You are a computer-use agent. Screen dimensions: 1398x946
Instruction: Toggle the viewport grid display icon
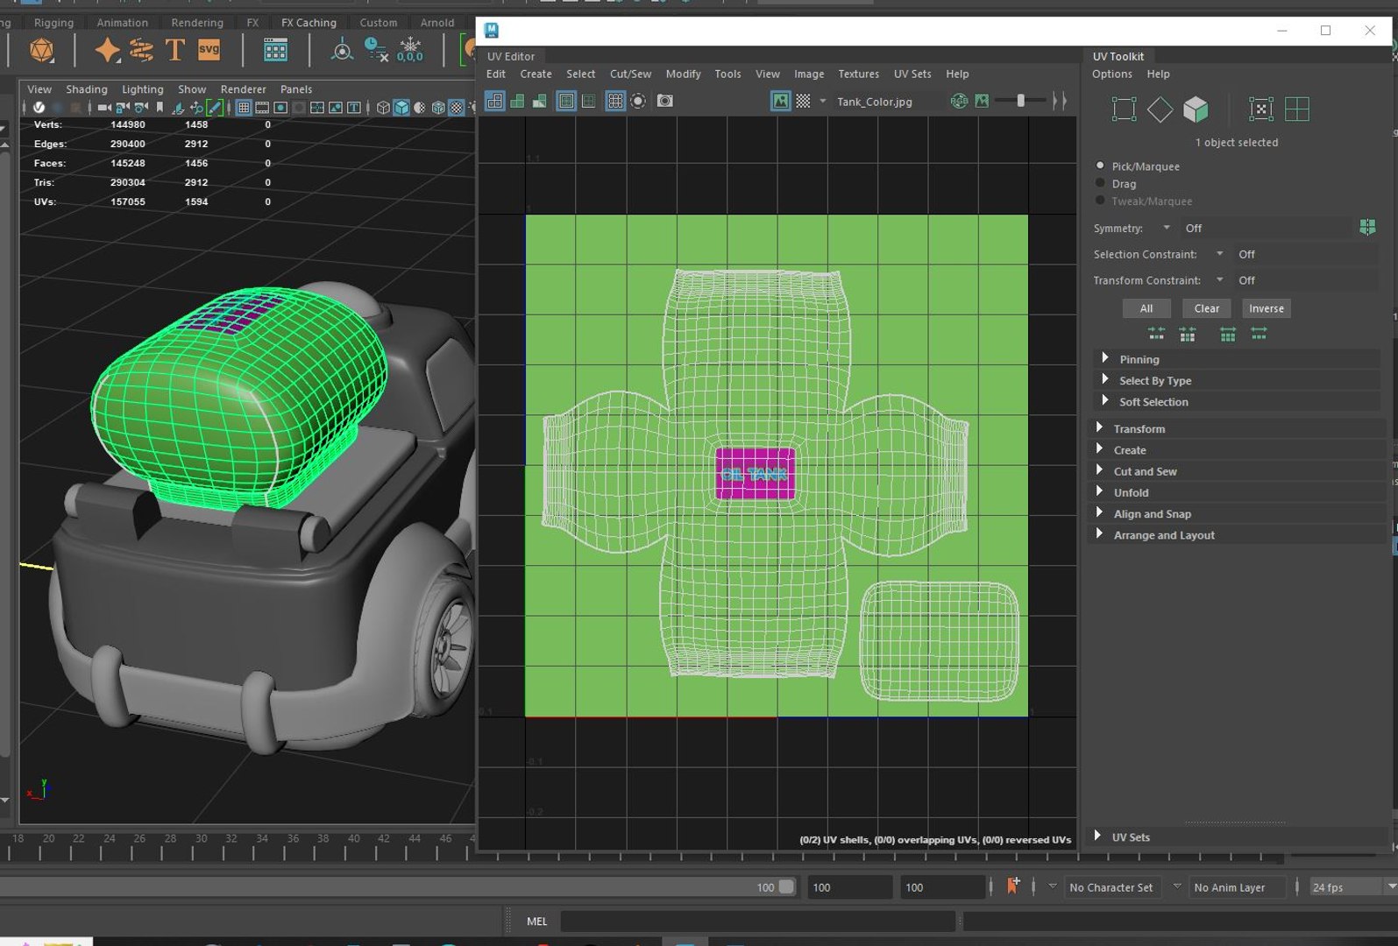(244, 108)
